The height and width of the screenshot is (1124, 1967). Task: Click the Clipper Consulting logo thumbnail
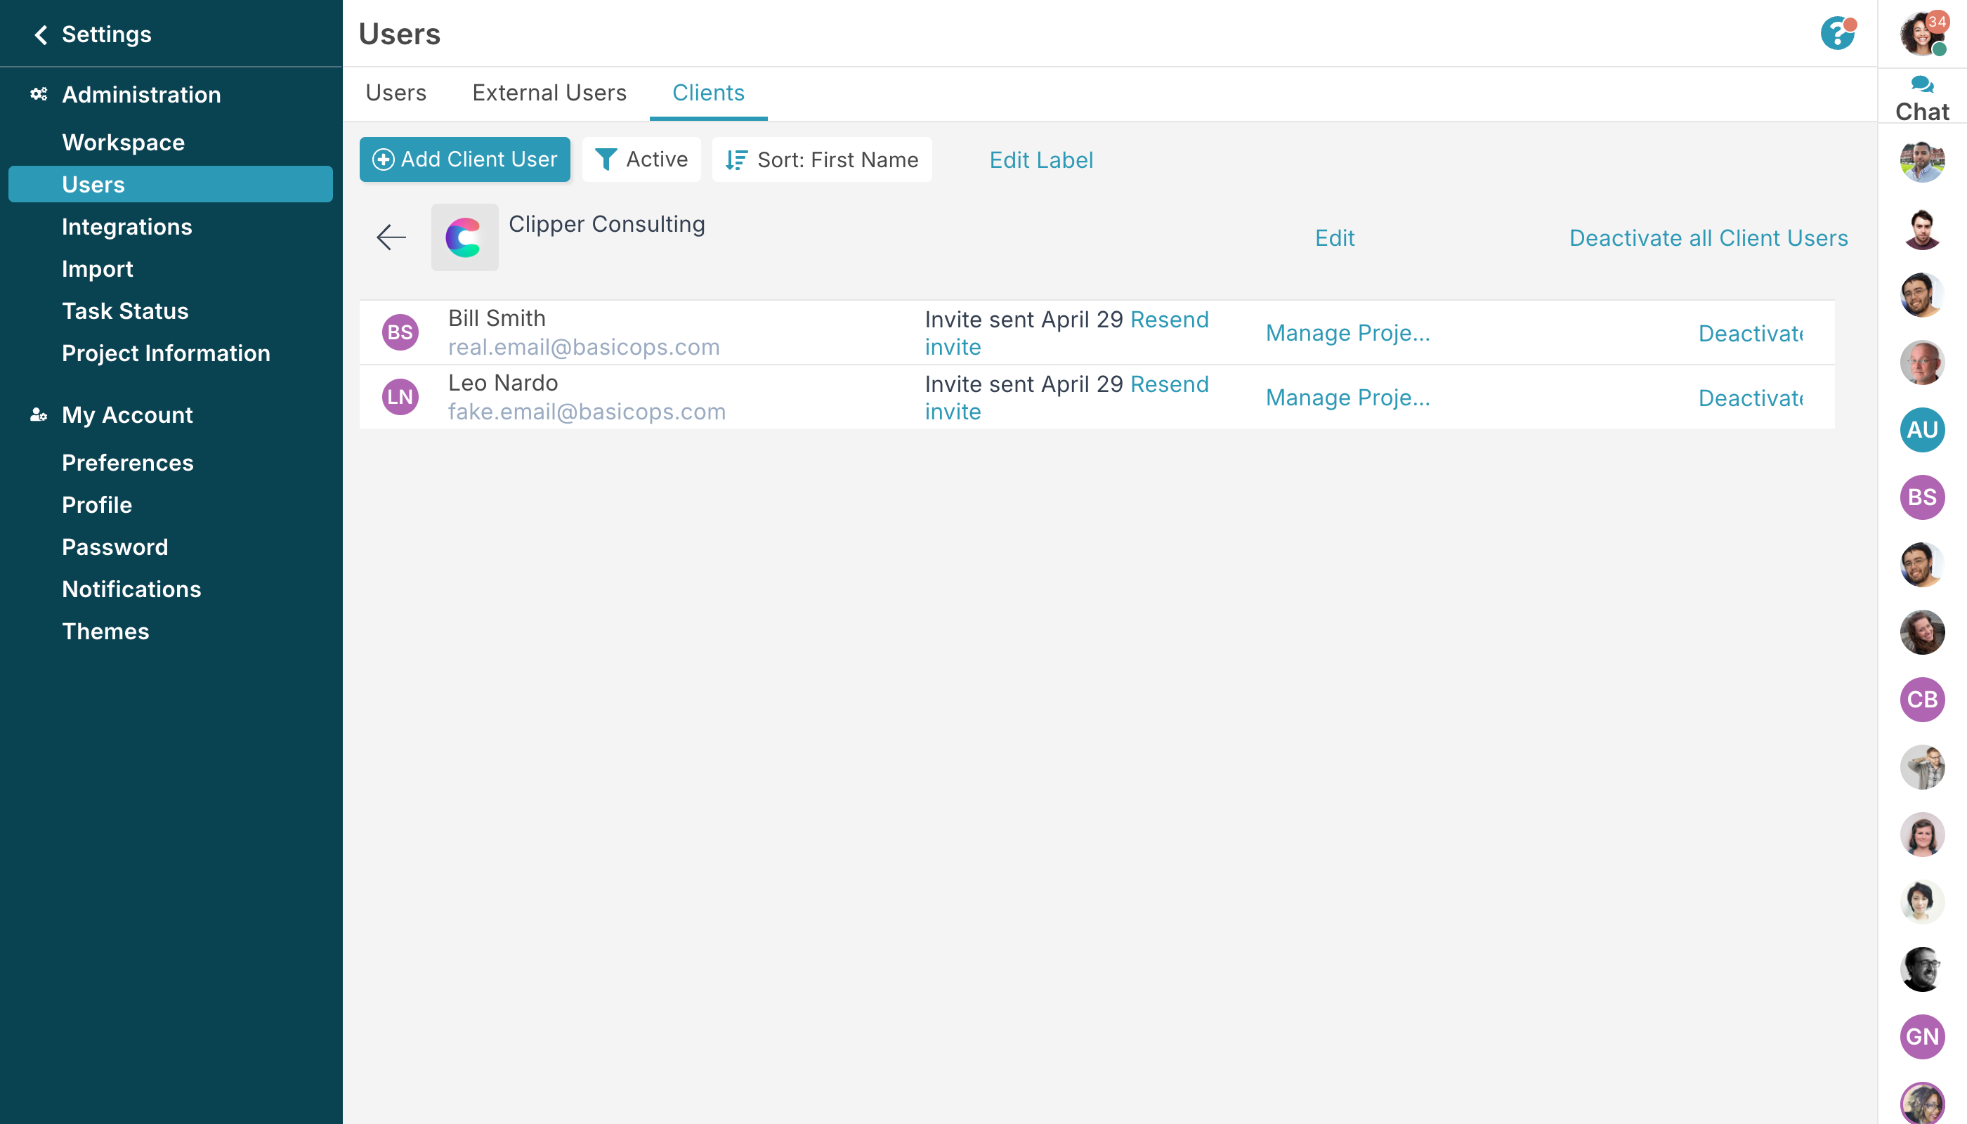(464, 237)
